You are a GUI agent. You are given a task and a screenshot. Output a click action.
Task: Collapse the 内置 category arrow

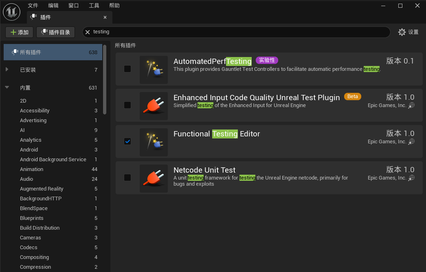(x=7, y=87)
